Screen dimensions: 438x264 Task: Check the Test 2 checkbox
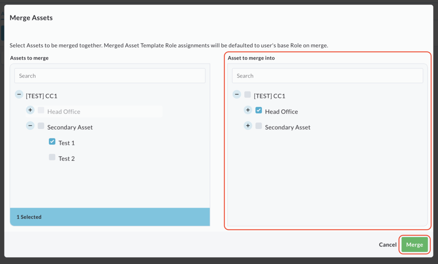[x=52, y=157]
